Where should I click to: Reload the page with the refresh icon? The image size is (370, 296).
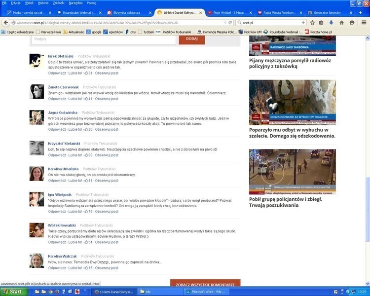pyautogui.click(x=230, y=23)
